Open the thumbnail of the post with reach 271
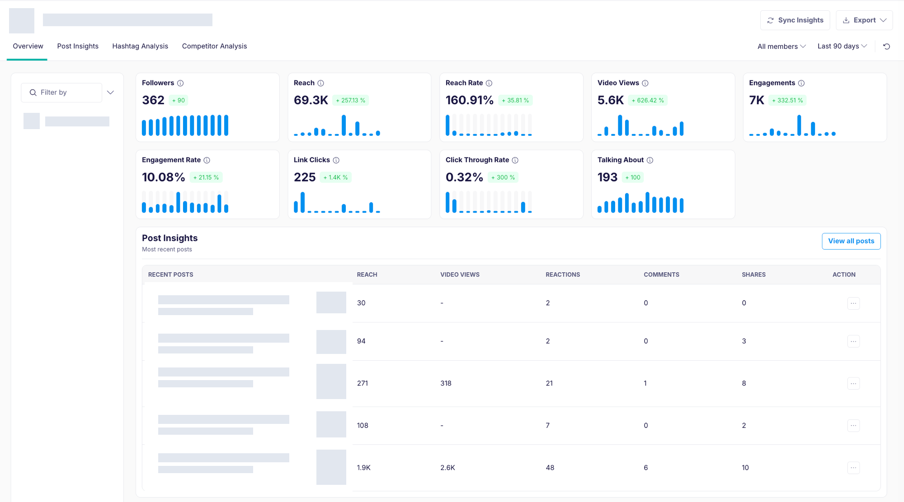This screenshot has width=904, height=502. (331, 381)
